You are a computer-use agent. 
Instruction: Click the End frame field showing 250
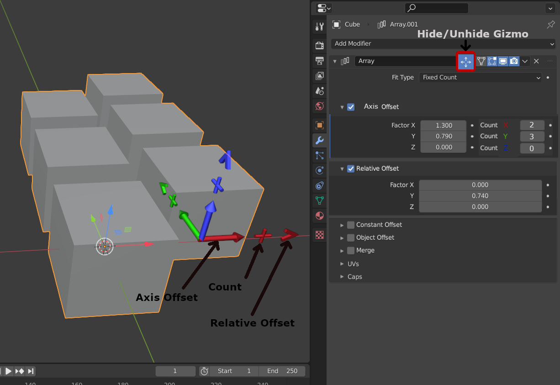pyautogui.click(x=282, y=371)
